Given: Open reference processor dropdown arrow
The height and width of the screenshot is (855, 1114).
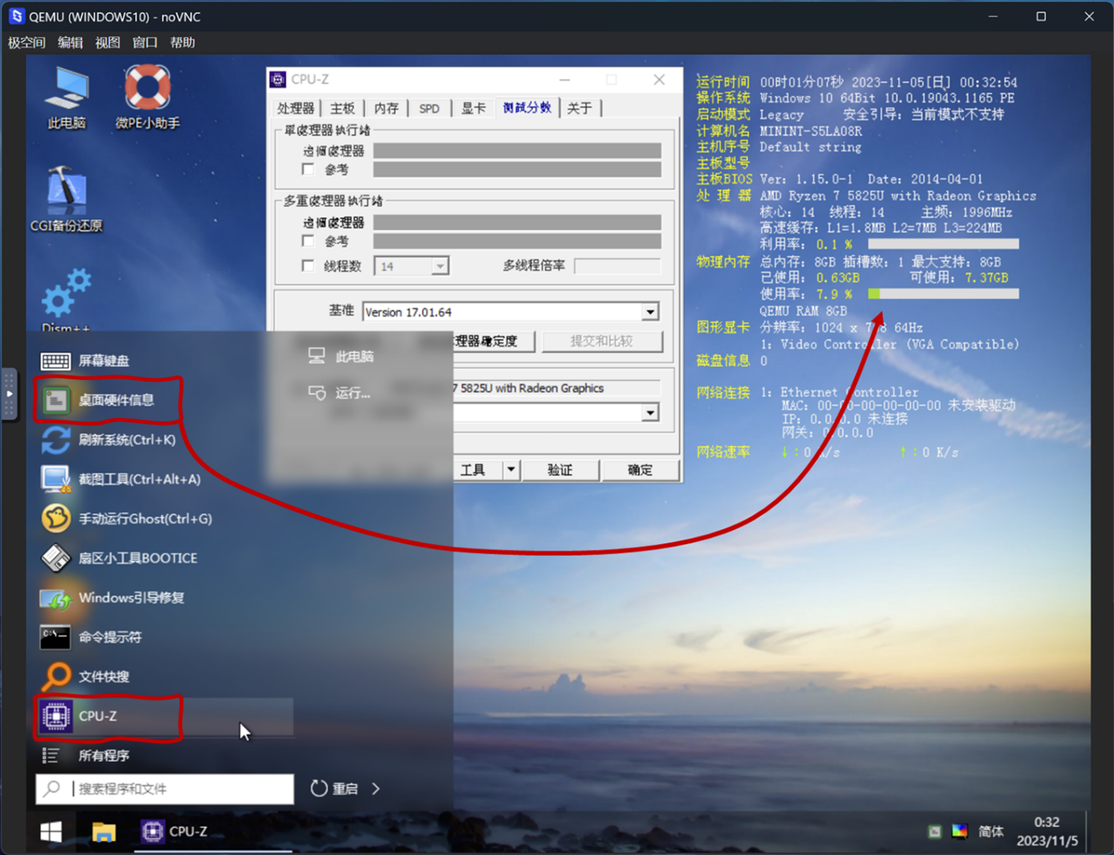Looking at the screenshot, I should (x=650, y=413).
